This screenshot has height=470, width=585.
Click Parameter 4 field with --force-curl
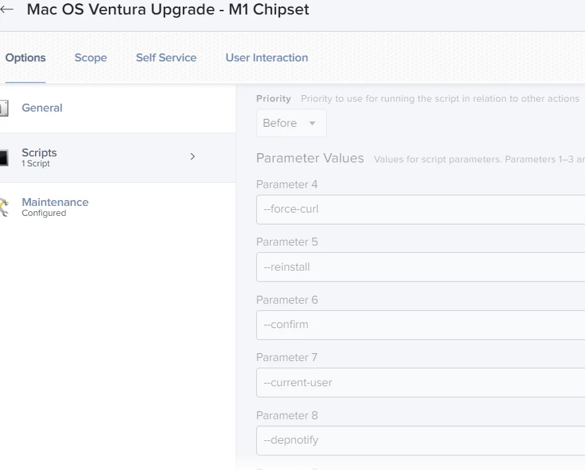coord(421,209)
